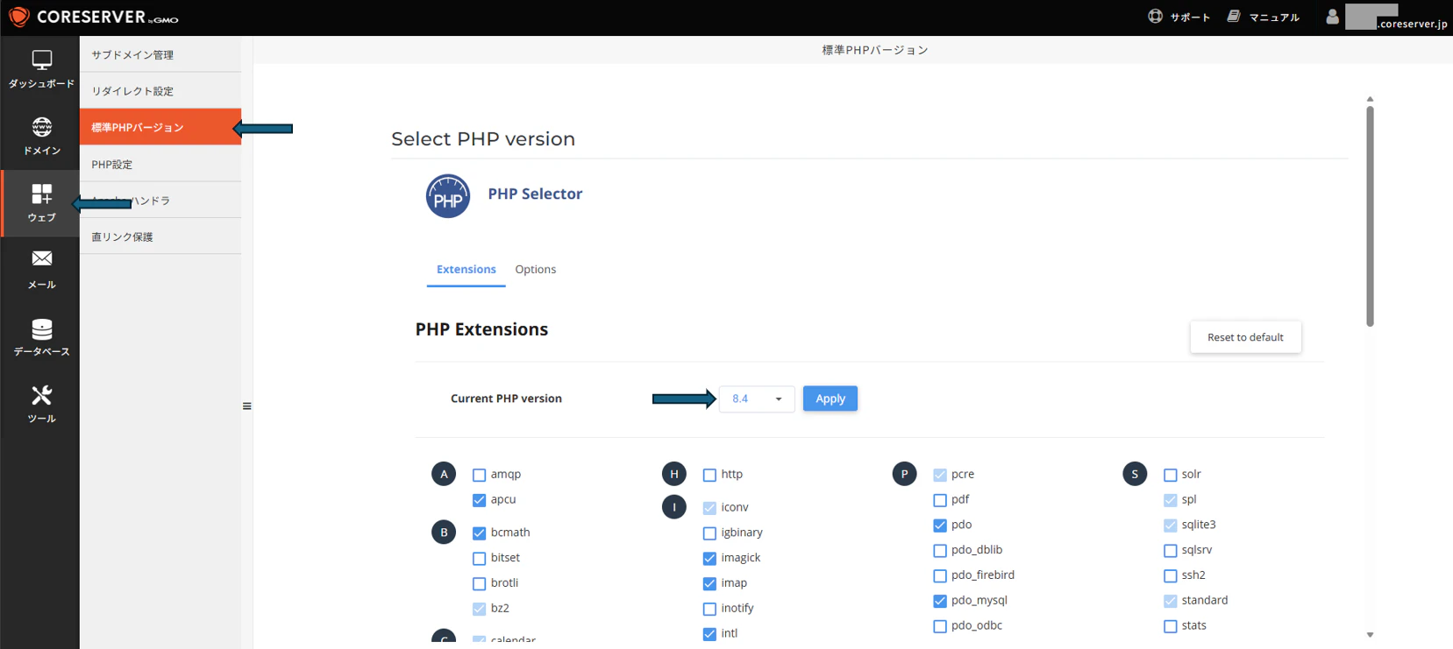Click the CORESERVER logo
This screenshot has width=1453, height=649.
coord(93,17)
